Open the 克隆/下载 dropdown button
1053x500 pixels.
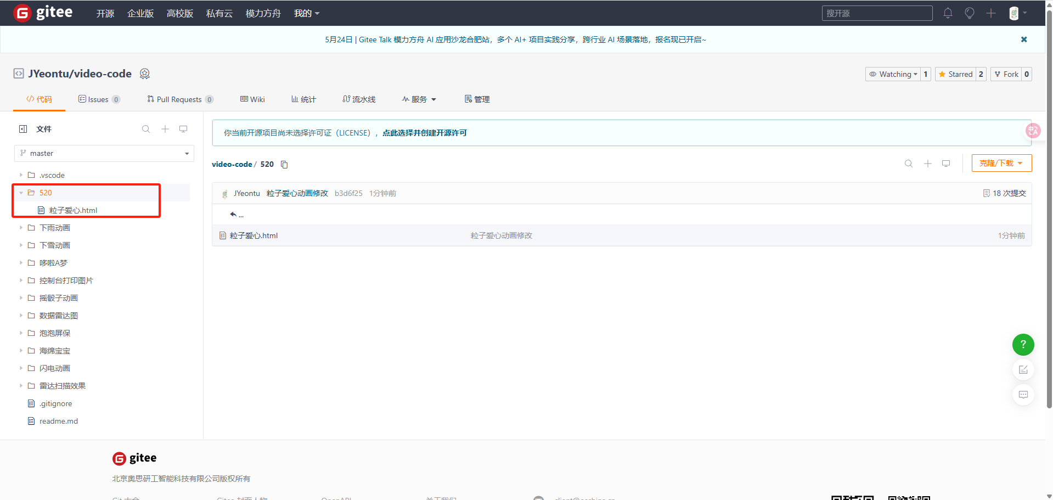[x=1001, y=164]
